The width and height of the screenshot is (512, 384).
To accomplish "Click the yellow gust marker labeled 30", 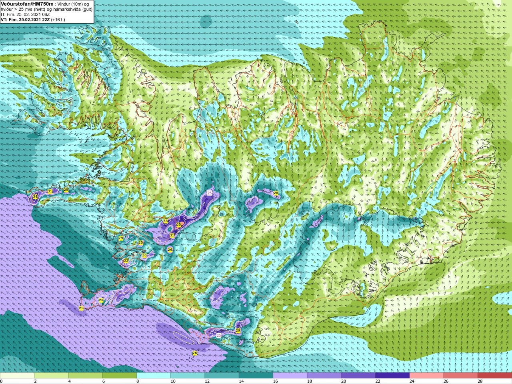I will [144, 255].
